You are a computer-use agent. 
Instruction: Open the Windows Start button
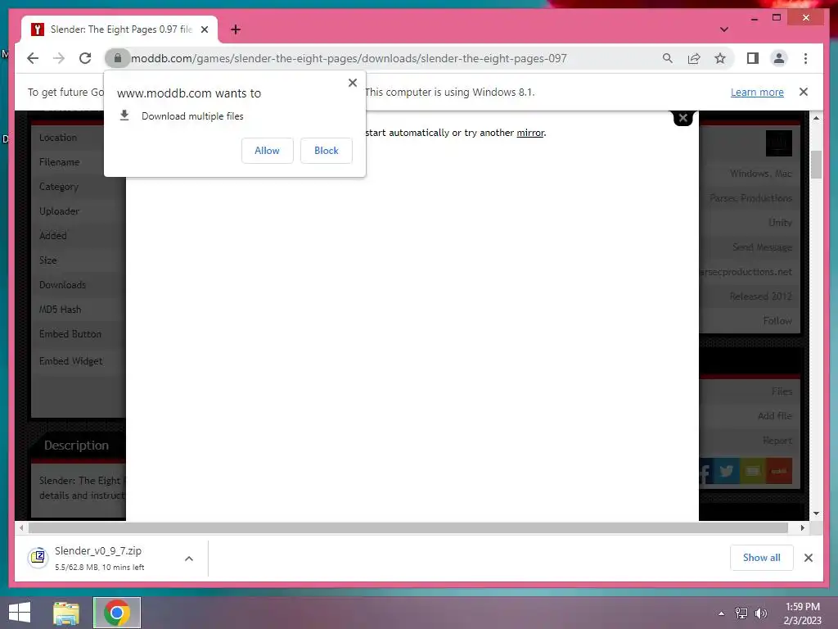tap(20, 613)
